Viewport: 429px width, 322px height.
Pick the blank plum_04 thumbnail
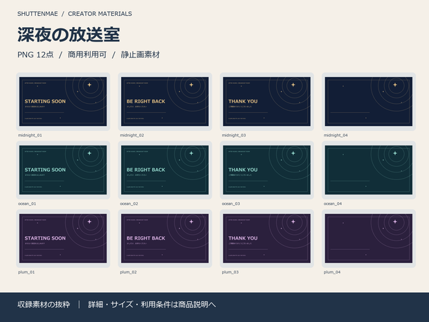coord(369,238)
